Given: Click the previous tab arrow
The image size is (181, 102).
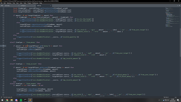Looking at the screenshot, I should coord(1,6).
